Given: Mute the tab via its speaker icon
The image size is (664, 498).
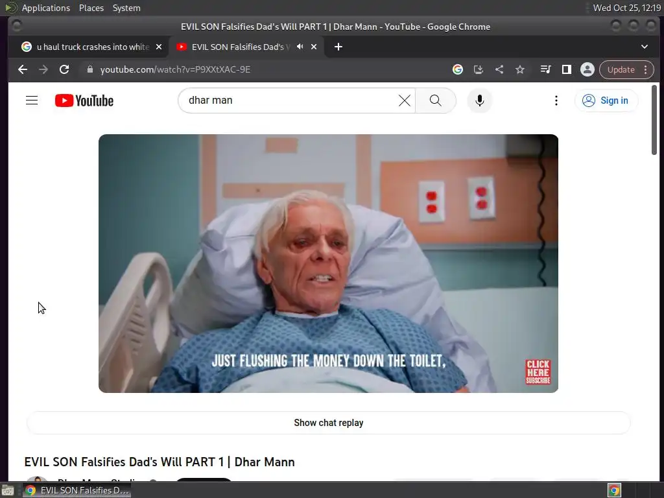Looking at the screenshot, I should tap(300, 47).
